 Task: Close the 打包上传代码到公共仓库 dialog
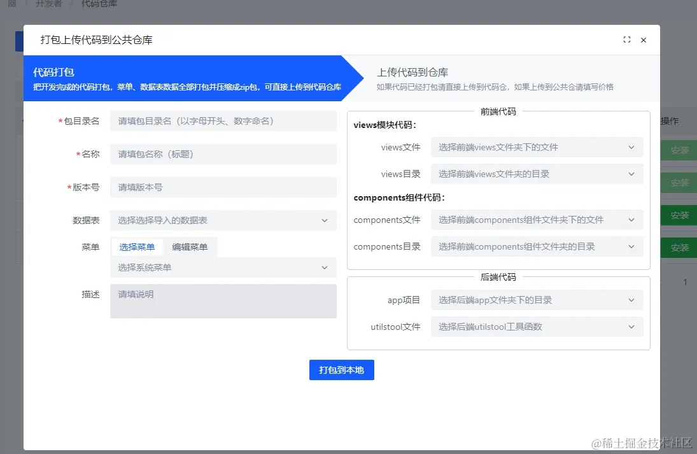coord(644,40)
